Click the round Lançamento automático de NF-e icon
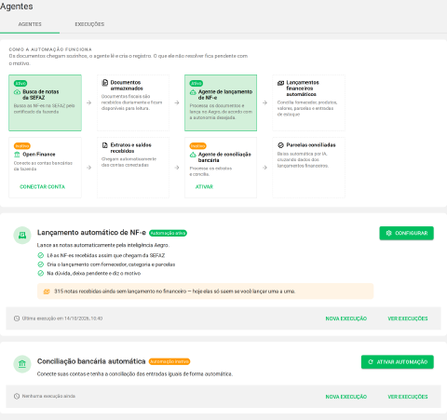The height and width of the screenshot is (420, 447). 22,236
